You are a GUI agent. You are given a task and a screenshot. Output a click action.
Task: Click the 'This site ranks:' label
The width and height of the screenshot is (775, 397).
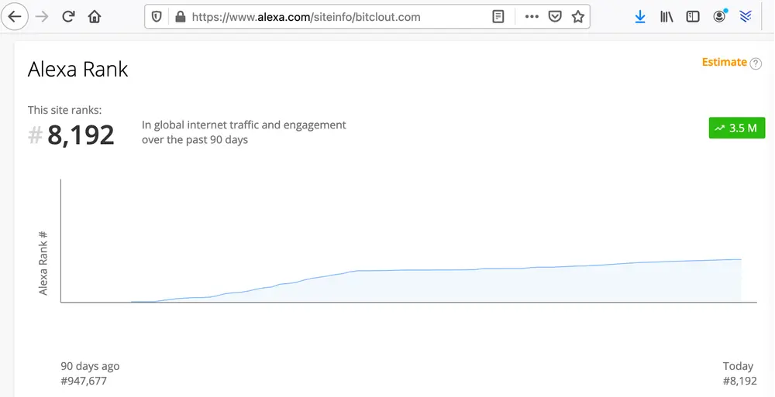click(x=64, y=110)
